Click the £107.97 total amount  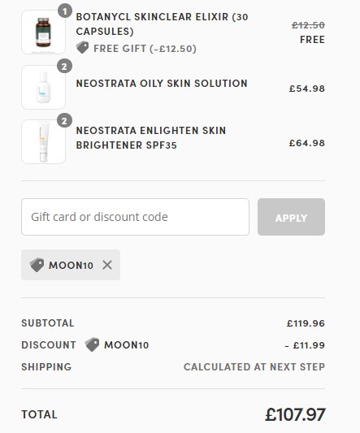point(295,414)
